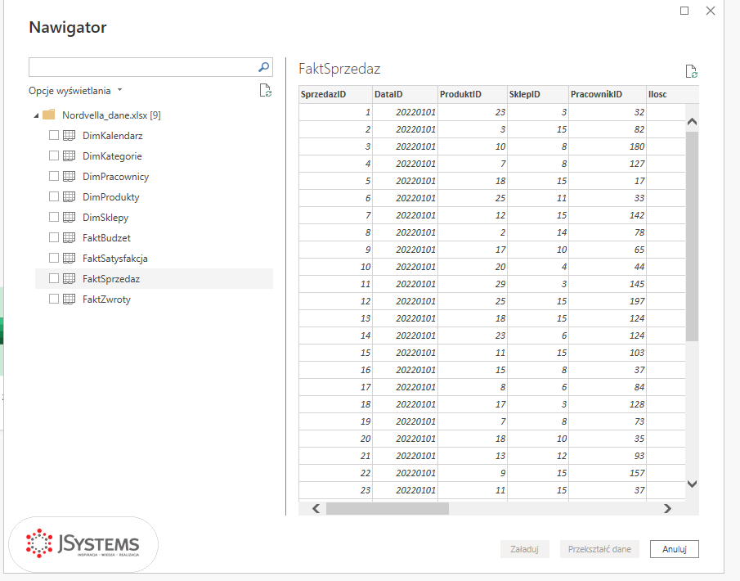Click the horizontal scrollbar thumb

coord(388,509)
